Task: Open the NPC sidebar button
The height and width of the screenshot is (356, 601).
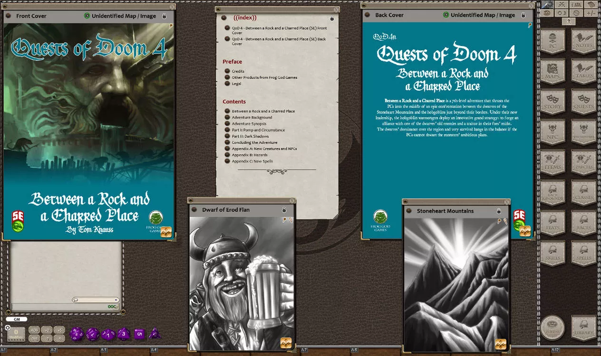Action: (553, 133)
